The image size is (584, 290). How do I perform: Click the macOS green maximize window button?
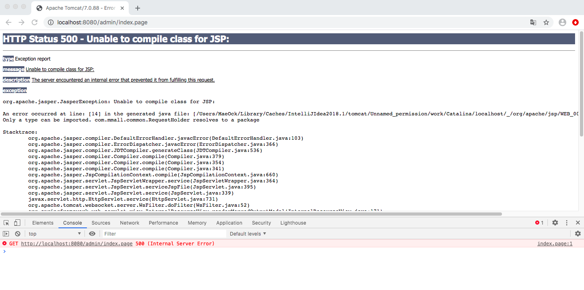pyautogui.click(x=23, y=6)
